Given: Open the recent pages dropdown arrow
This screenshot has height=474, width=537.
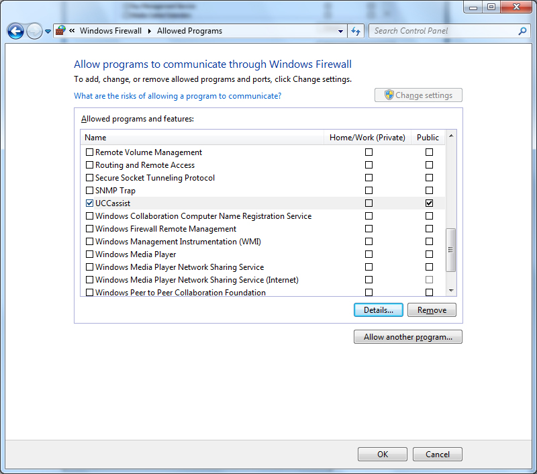Looking at the screenshot, I should point(48,32).
